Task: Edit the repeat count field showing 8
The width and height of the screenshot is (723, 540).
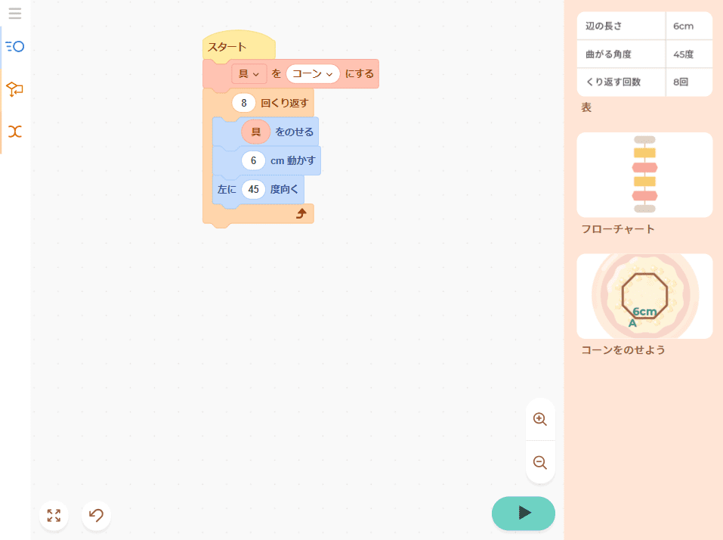Action: pos(244,103)
